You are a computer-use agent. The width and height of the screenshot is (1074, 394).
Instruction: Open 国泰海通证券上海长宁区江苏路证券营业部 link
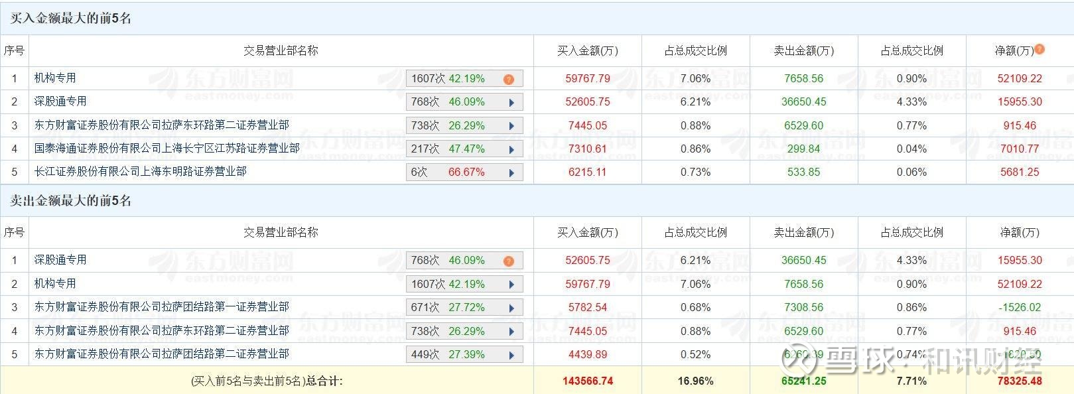[167, 149]
